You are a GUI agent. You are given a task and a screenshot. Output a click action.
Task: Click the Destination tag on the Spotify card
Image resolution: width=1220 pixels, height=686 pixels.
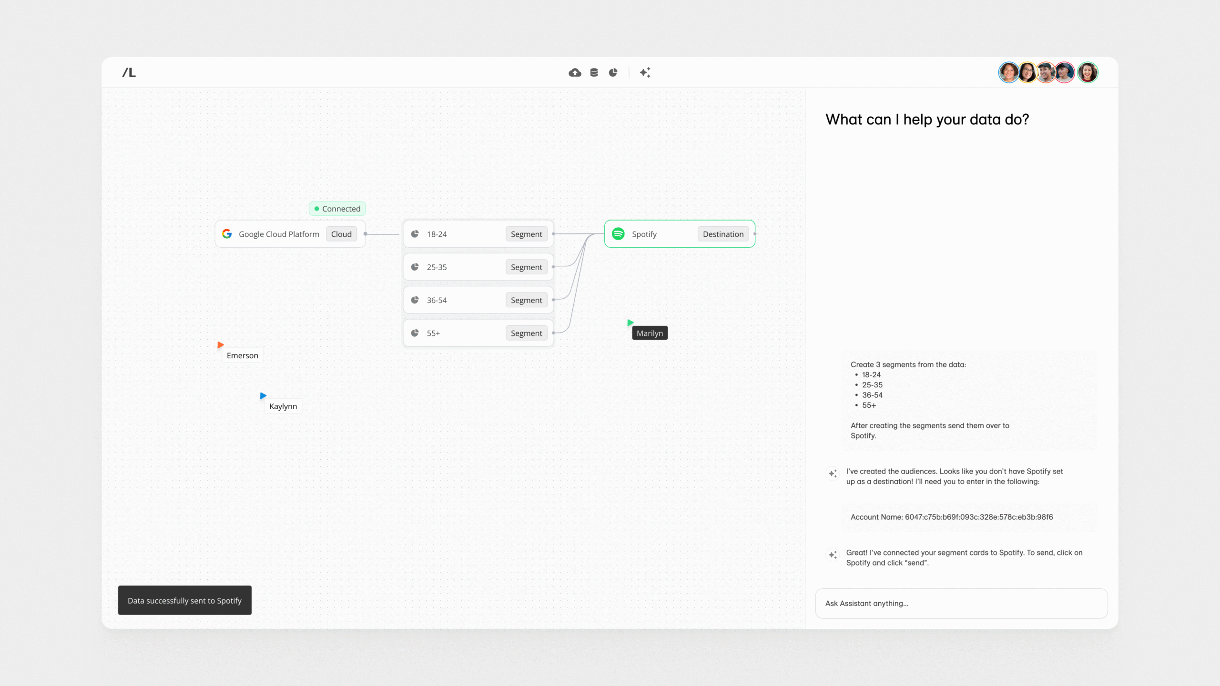(723, 234)
